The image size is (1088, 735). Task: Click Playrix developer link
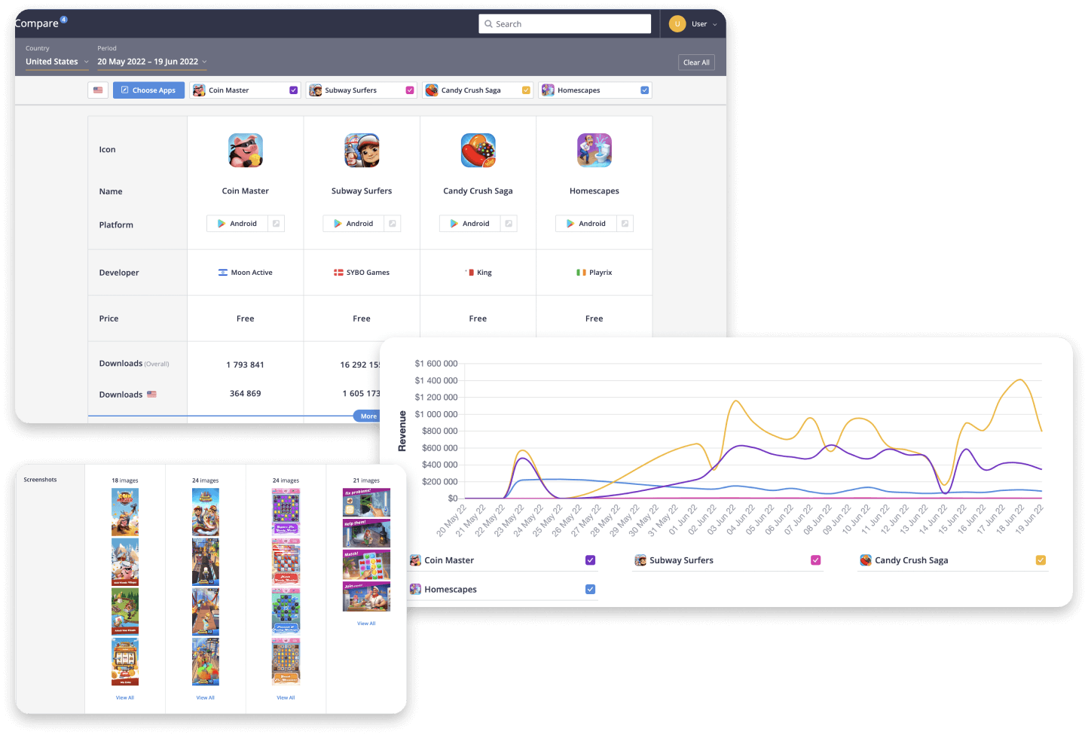point(601,273)
